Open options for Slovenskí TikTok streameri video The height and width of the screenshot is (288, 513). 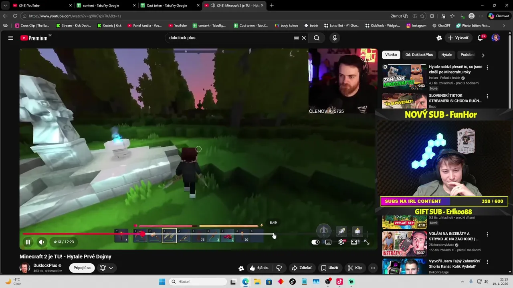pyautogui.click(x=487, y=96)
